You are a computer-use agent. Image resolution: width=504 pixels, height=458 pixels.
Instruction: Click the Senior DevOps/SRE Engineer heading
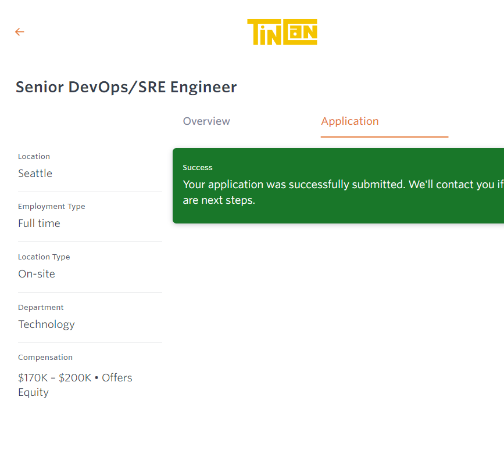(126, 87)
